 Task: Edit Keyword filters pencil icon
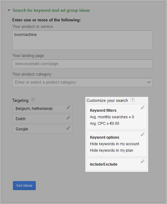pyautogui.click(x=143, y=107)
